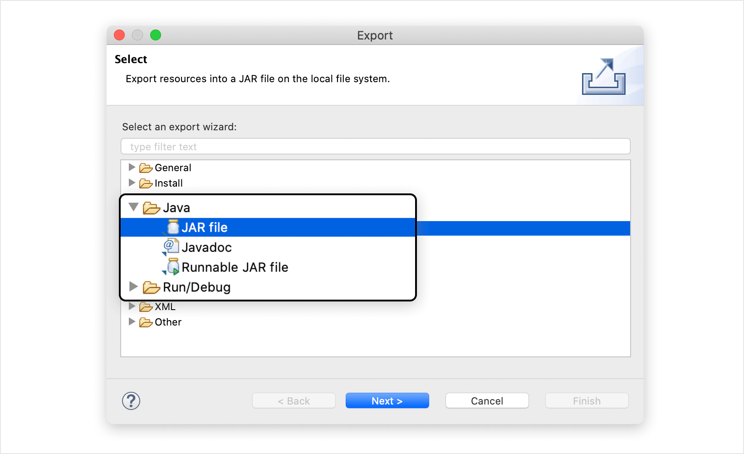
Task: Zoom Export dialog with green button
Action: [x=156, y=35]
